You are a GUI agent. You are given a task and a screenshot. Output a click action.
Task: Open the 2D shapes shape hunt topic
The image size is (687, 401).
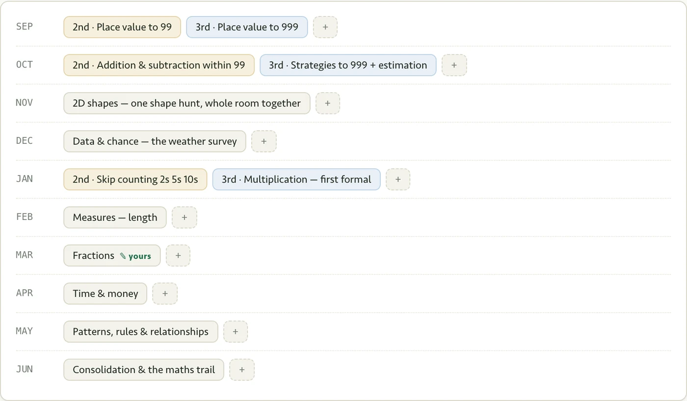(187, 103)
